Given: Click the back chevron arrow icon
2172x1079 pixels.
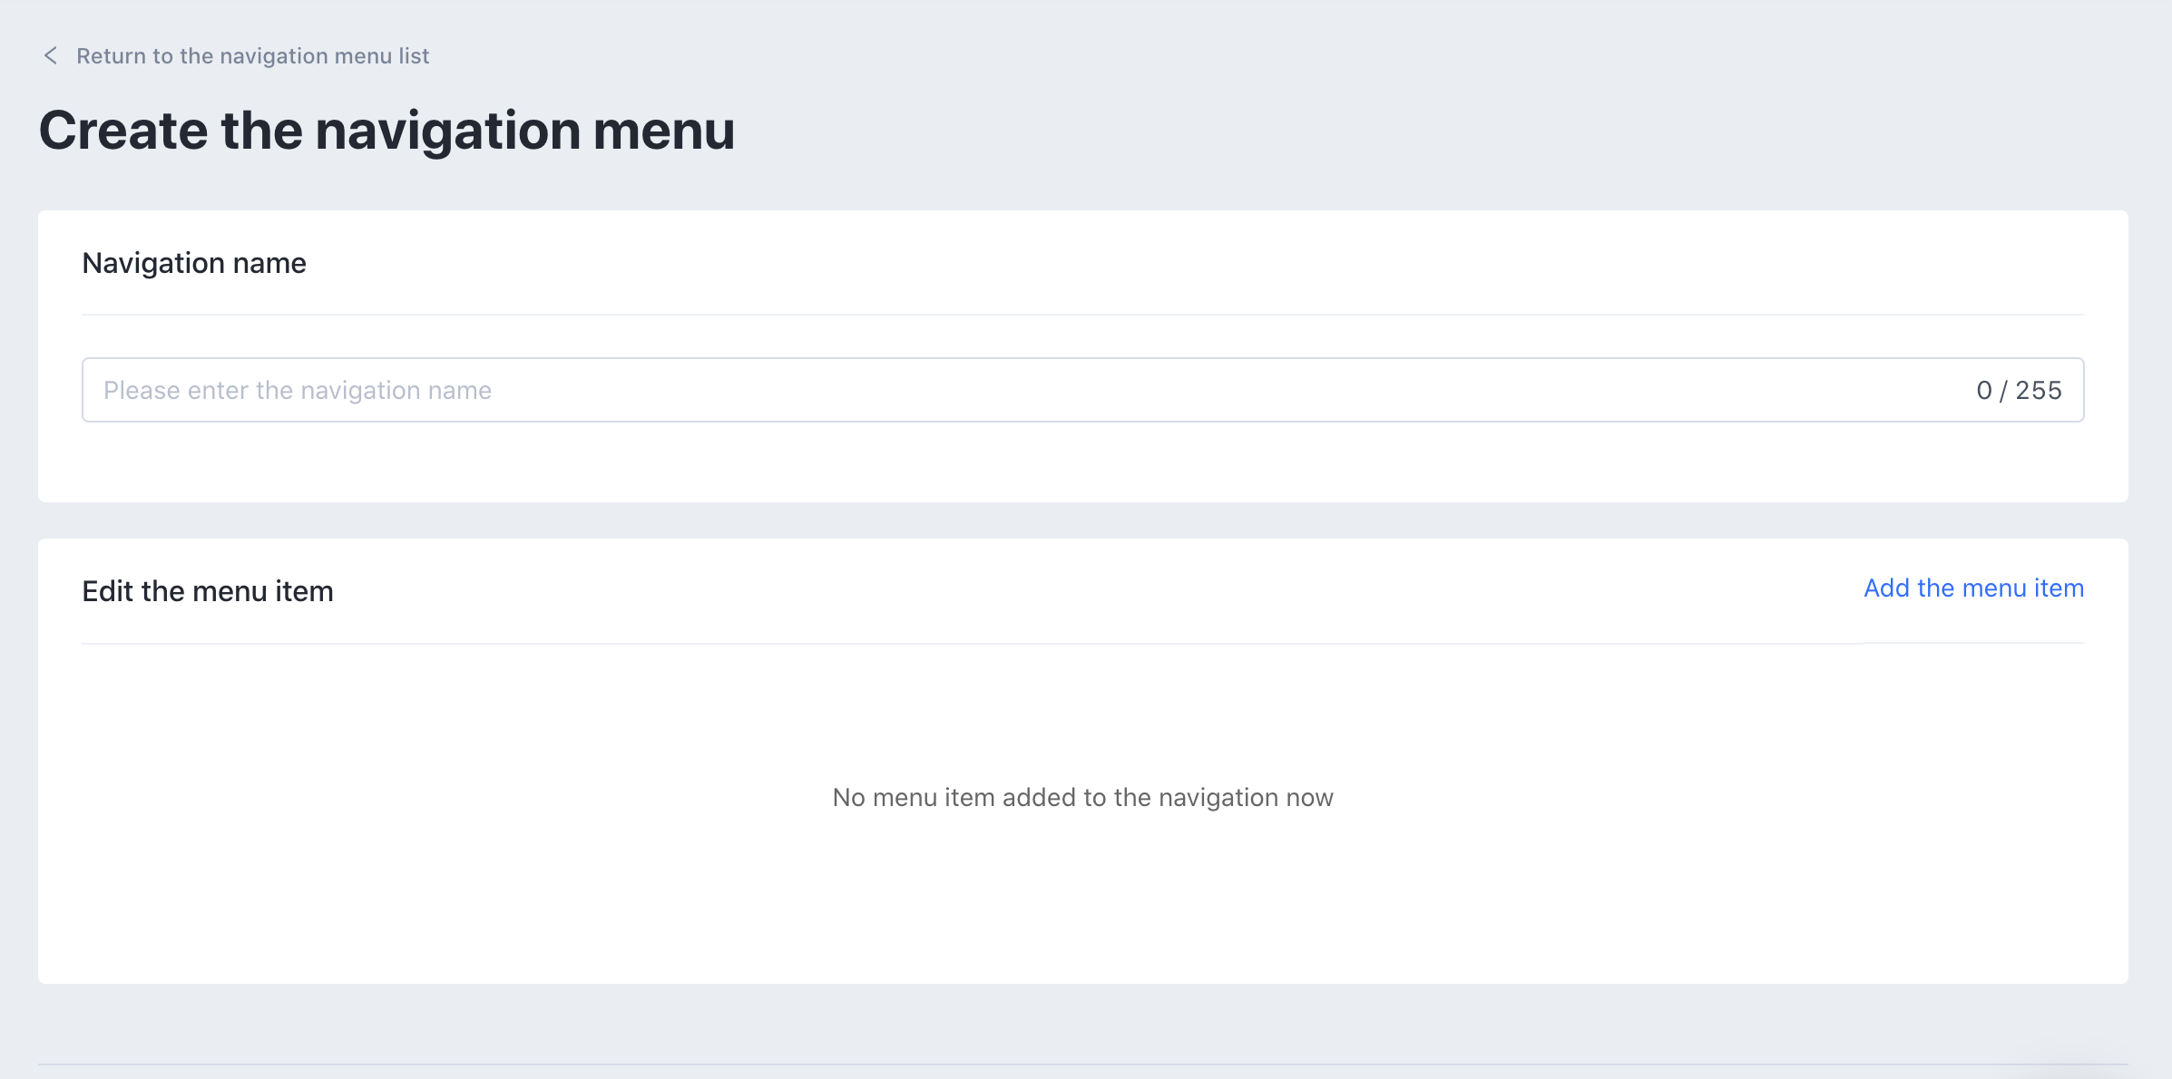Looking at the screenshot, I should click(51, 56).
